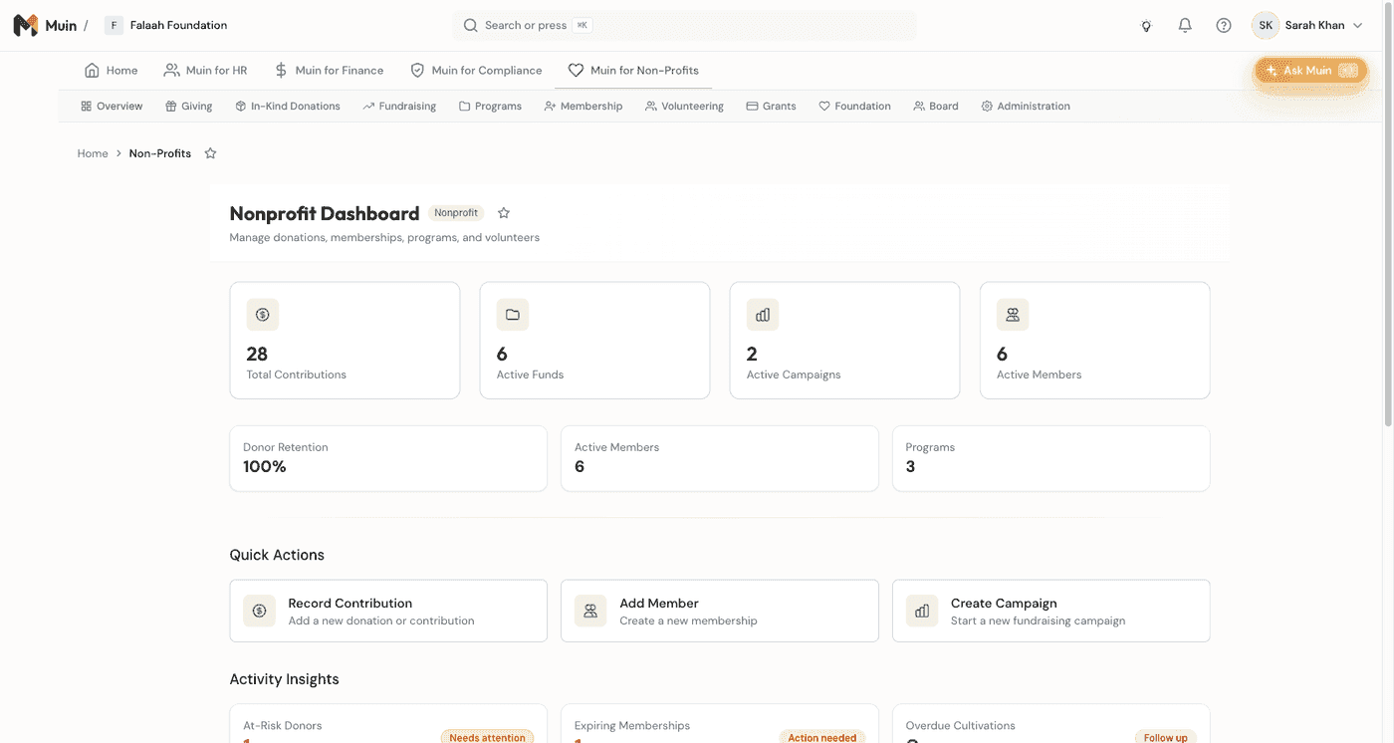Click the Create Campaign quick action
This screenshot has height=743, width=1394.
1050,610
